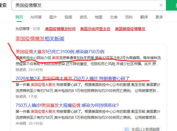
Task: Click the 为您推荐 label
Action: 22,29
